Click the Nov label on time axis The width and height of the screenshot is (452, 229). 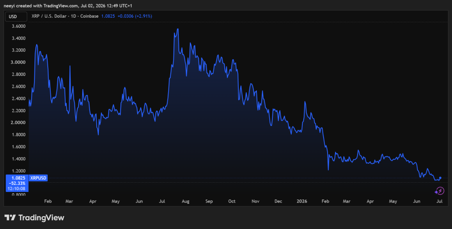(x=256, y=201)
